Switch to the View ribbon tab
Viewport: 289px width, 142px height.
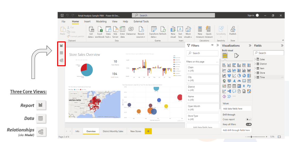tap(115, 21)
